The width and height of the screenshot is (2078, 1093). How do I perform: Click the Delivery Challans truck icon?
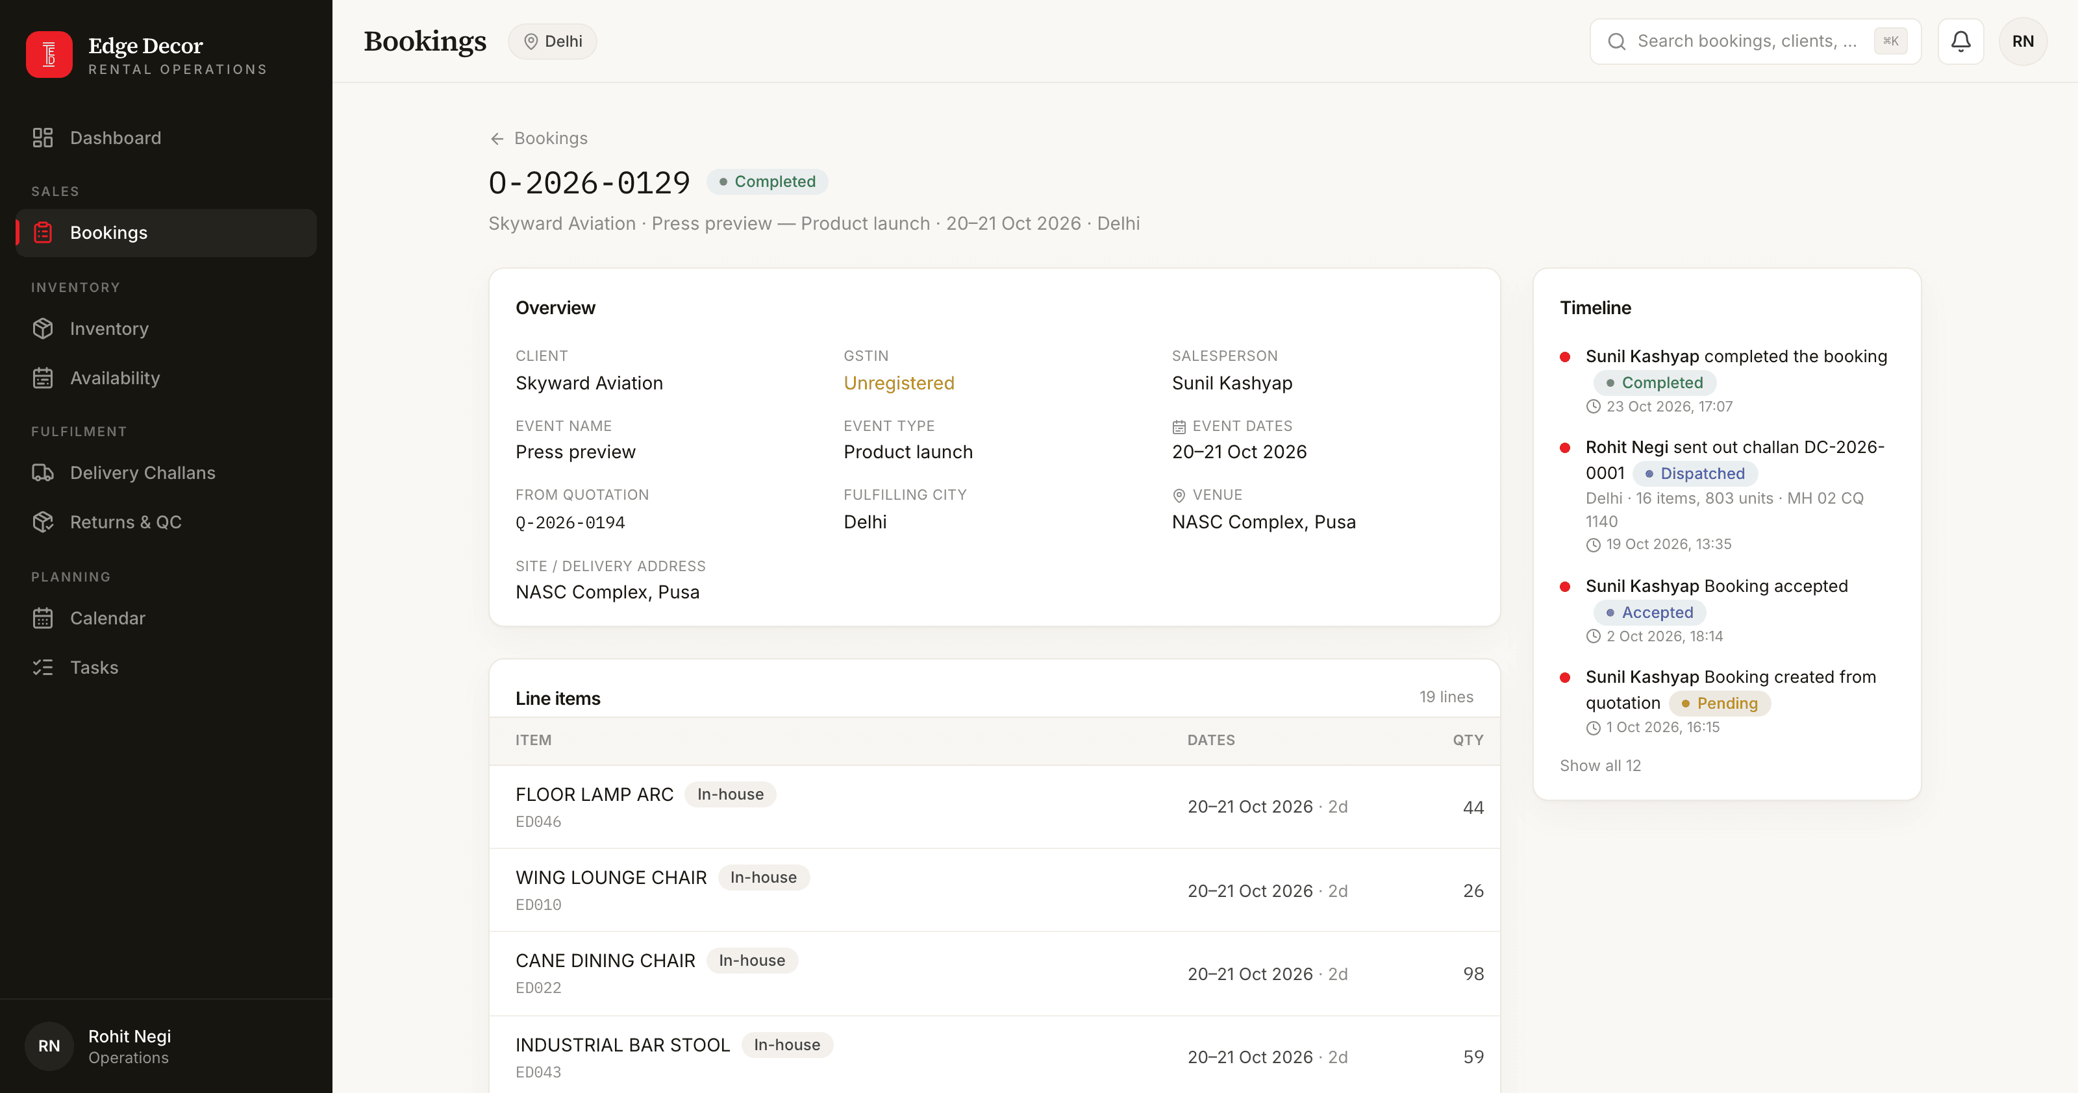43,473
